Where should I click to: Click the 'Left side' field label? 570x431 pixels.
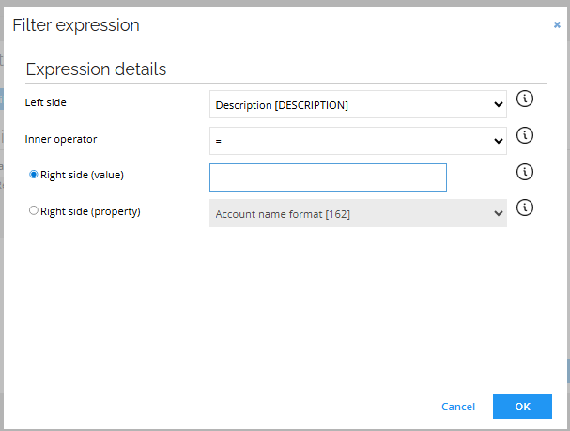point(46,101)
